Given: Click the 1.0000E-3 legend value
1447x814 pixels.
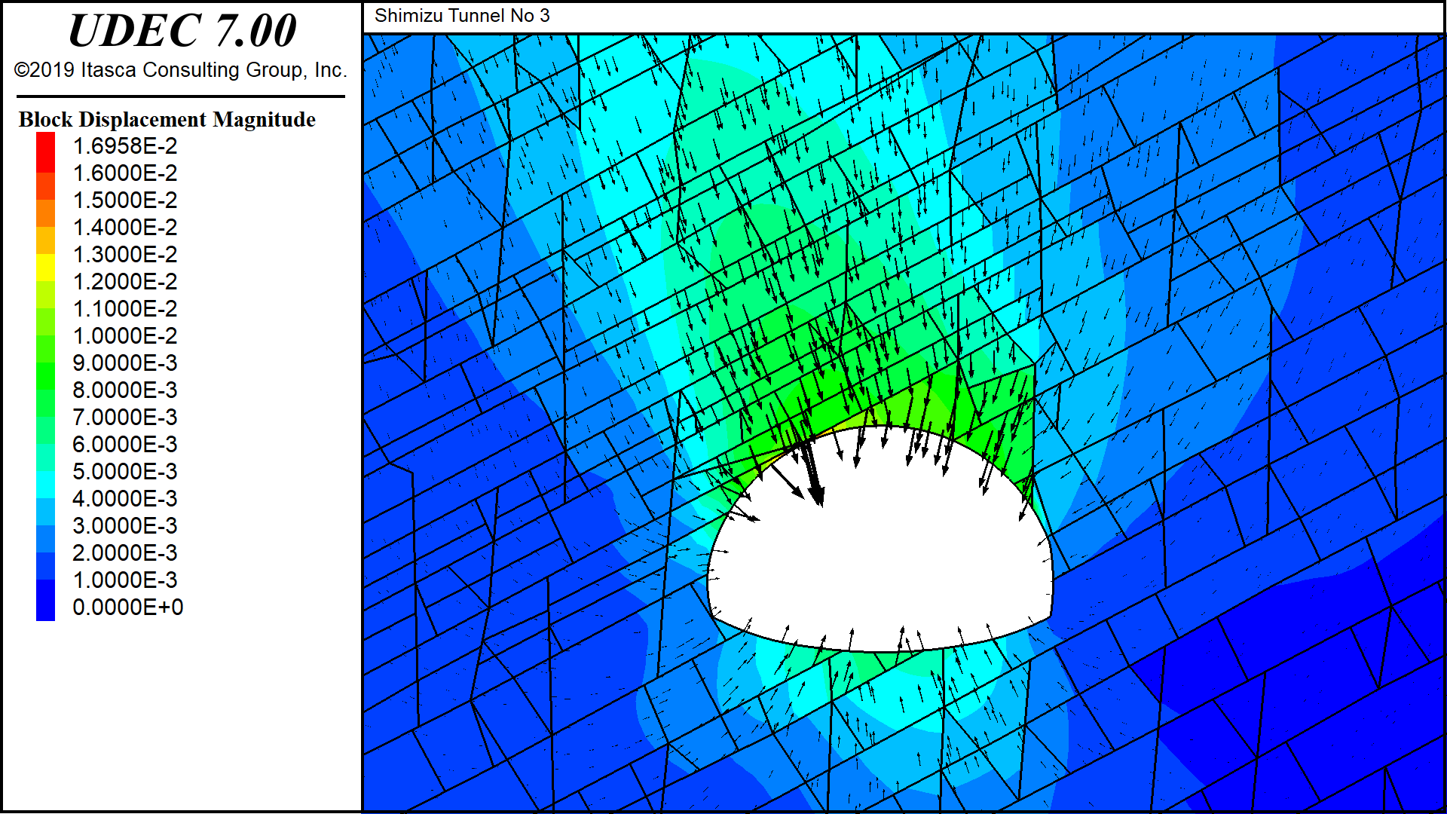Looking at the screenshot, I should coord(125,580).
